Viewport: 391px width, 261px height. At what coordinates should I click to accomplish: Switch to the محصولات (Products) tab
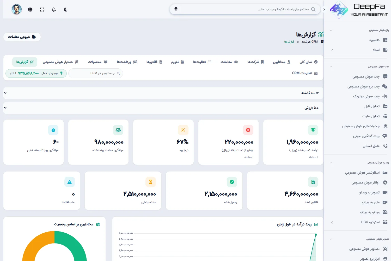[98, 62]
